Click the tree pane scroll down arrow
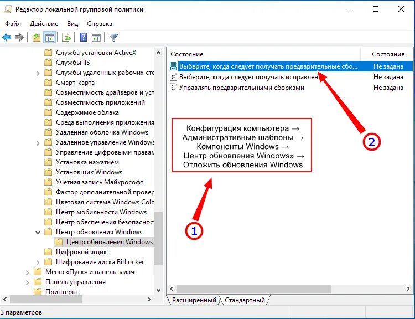The width and height of the screenshot is (415, 319). click(x=159, y=290)
